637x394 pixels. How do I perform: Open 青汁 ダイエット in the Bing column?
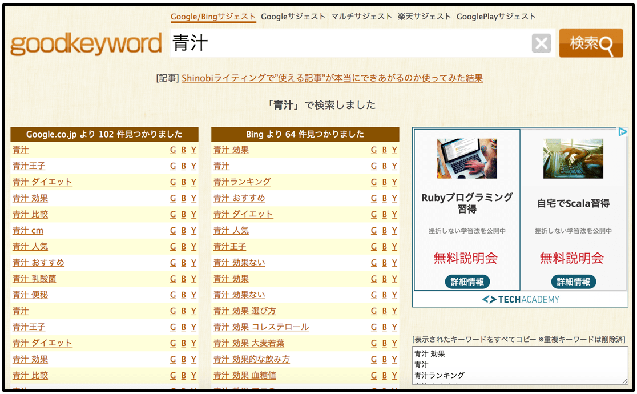pyautogui.click(x=243, y=214)
